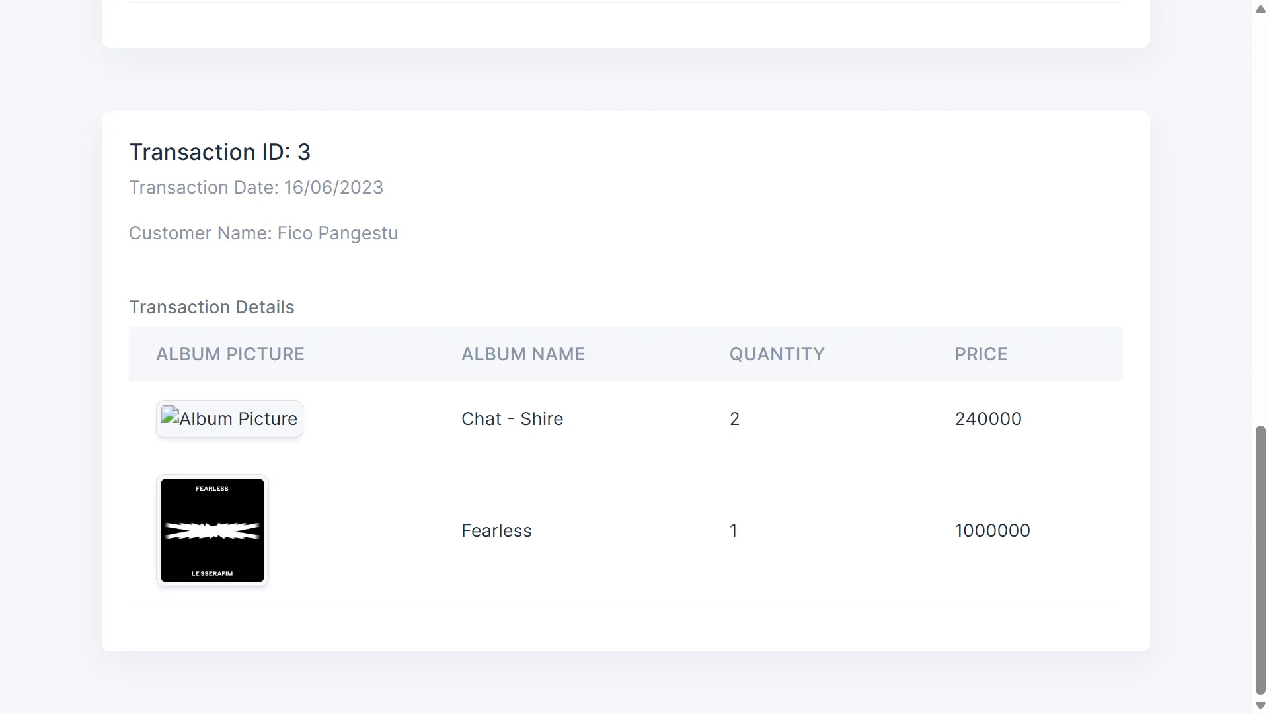Click the Chat - Shire album name
The width and height of the screenshot is (1269, 714).
click(x=512, y=419)
